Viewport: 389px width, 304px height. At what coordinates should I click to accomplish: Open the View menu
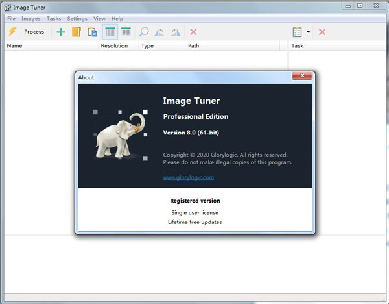pyautogui.click(x=99, y=19)
